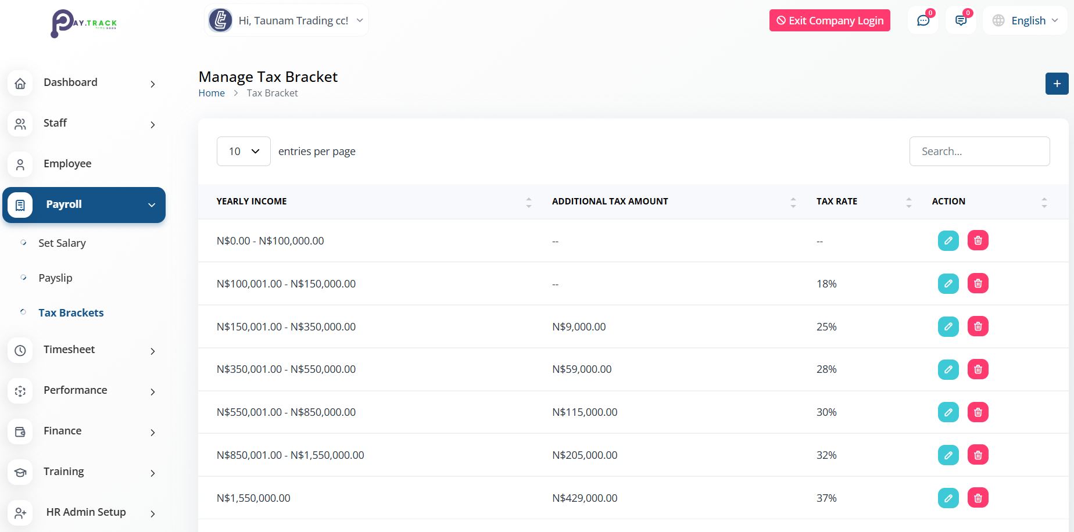Viewport: 1074px width, 532px height.
Task: Expand the HR Admin Setup section
Action: point(85,512)
